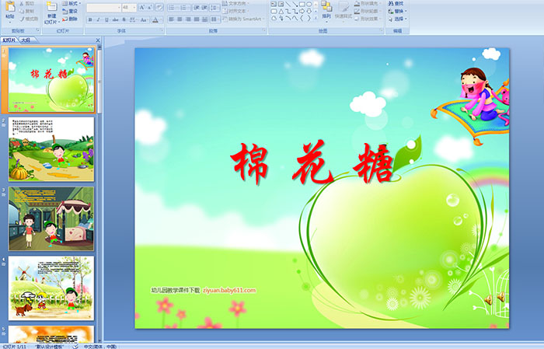Open the font size dropdown

(127, 7)
